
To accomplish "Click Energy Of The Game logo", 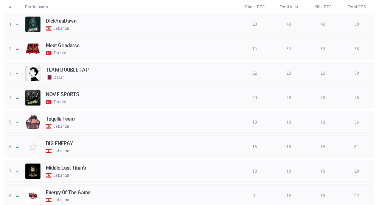I will pos(33,196).
